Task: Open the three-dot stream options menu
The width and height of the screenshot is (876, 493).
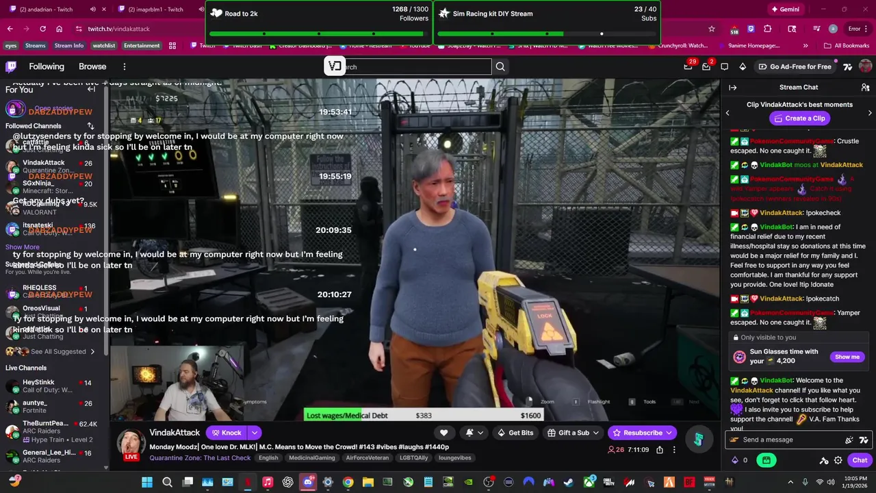Action: pos(674,450)
